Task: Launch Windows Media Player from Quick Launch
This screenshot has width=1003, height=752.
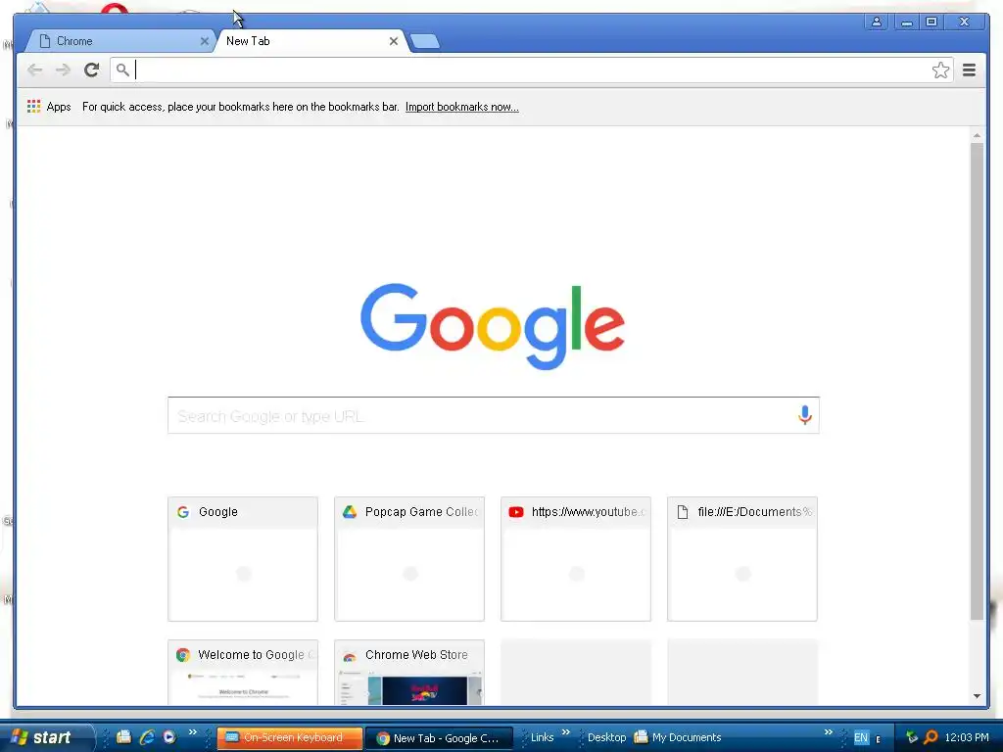Action: [168, 737]
